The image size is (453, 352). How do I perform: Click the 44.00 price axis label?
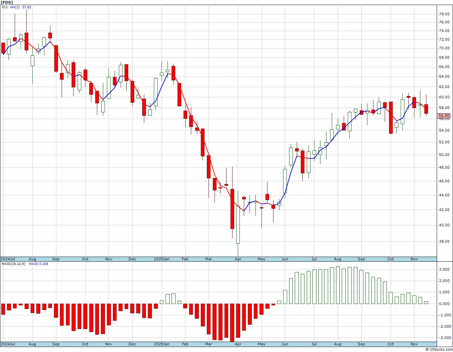[444, 195]
